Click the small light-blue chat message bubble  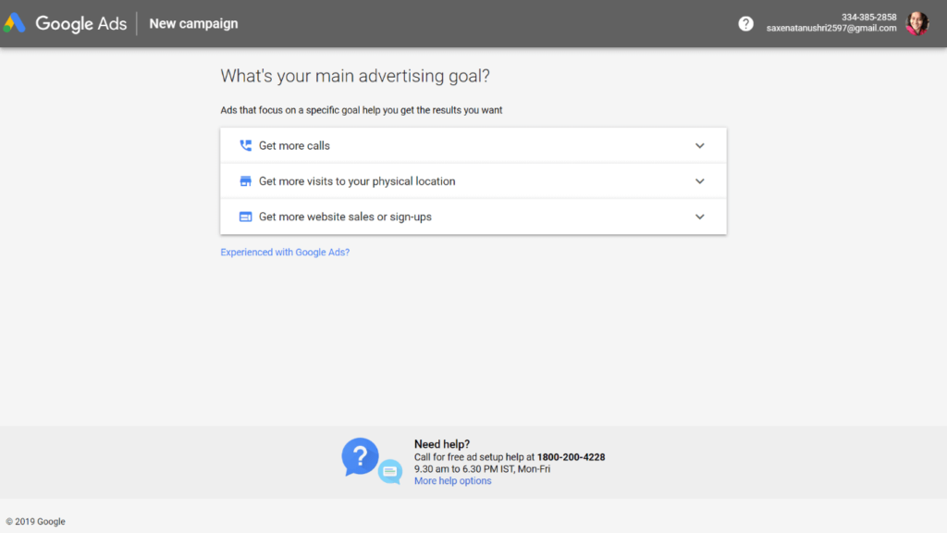(390, 472)
